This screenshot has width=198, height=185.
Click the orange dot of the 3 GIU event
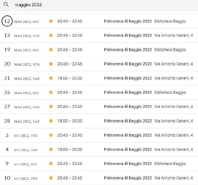tap(51, 135)
